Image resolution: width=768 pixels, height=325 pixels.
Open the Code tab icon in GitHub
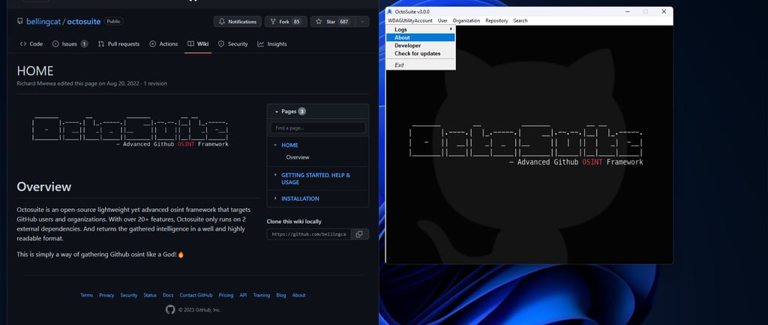click(23, 44)
